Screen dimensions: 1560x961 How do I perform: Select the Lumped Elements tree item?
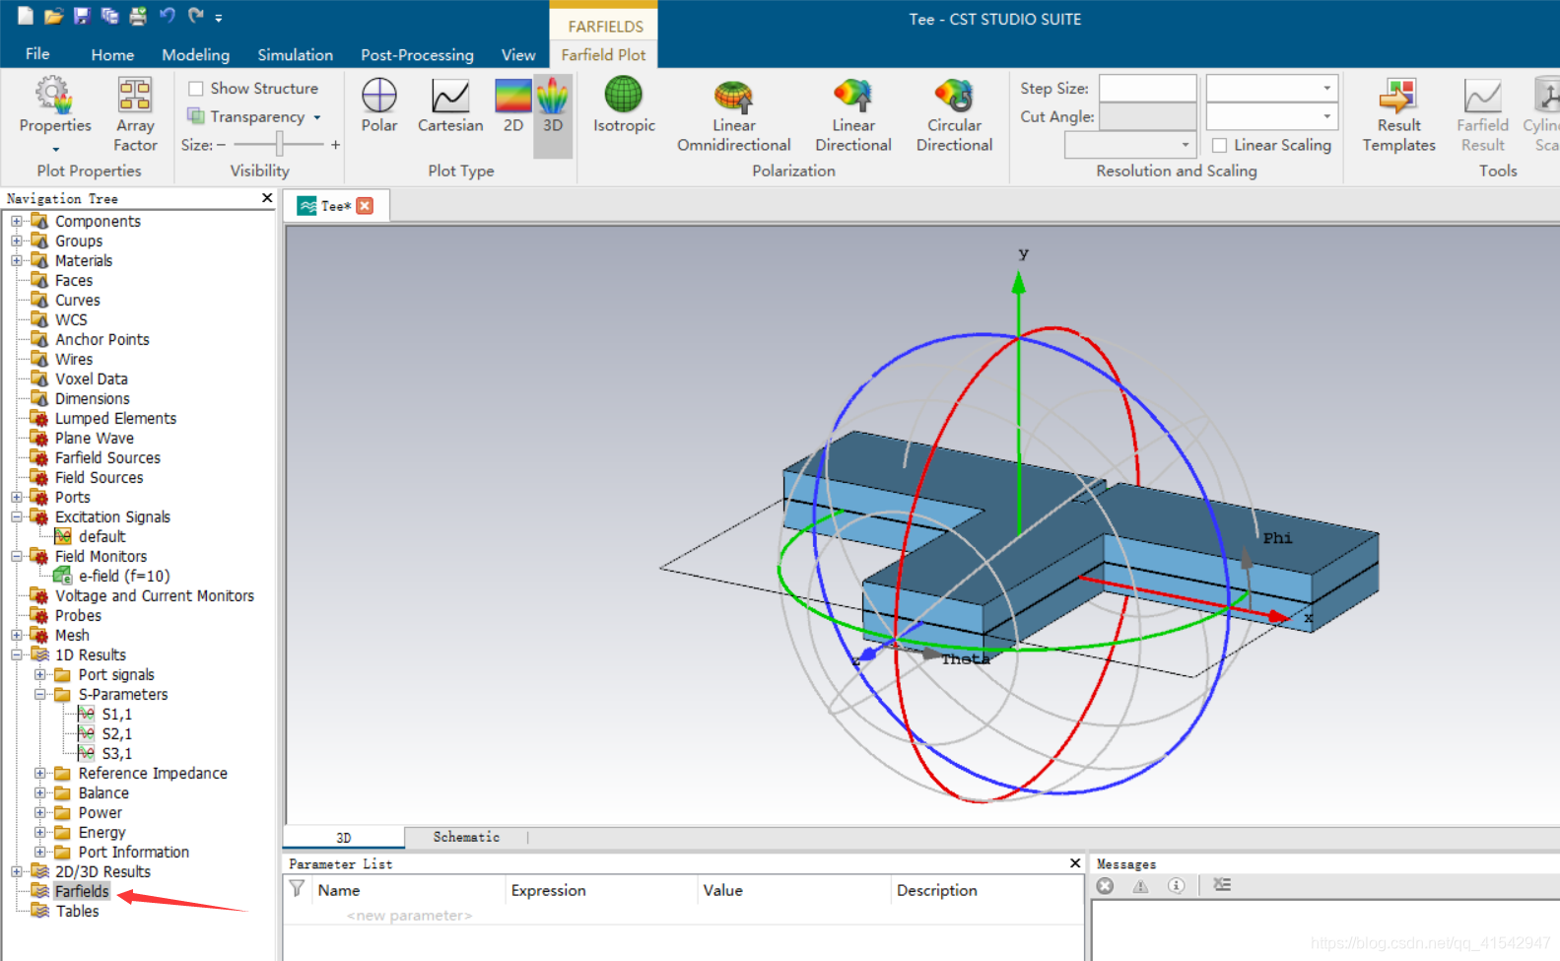tap(115, 418)
